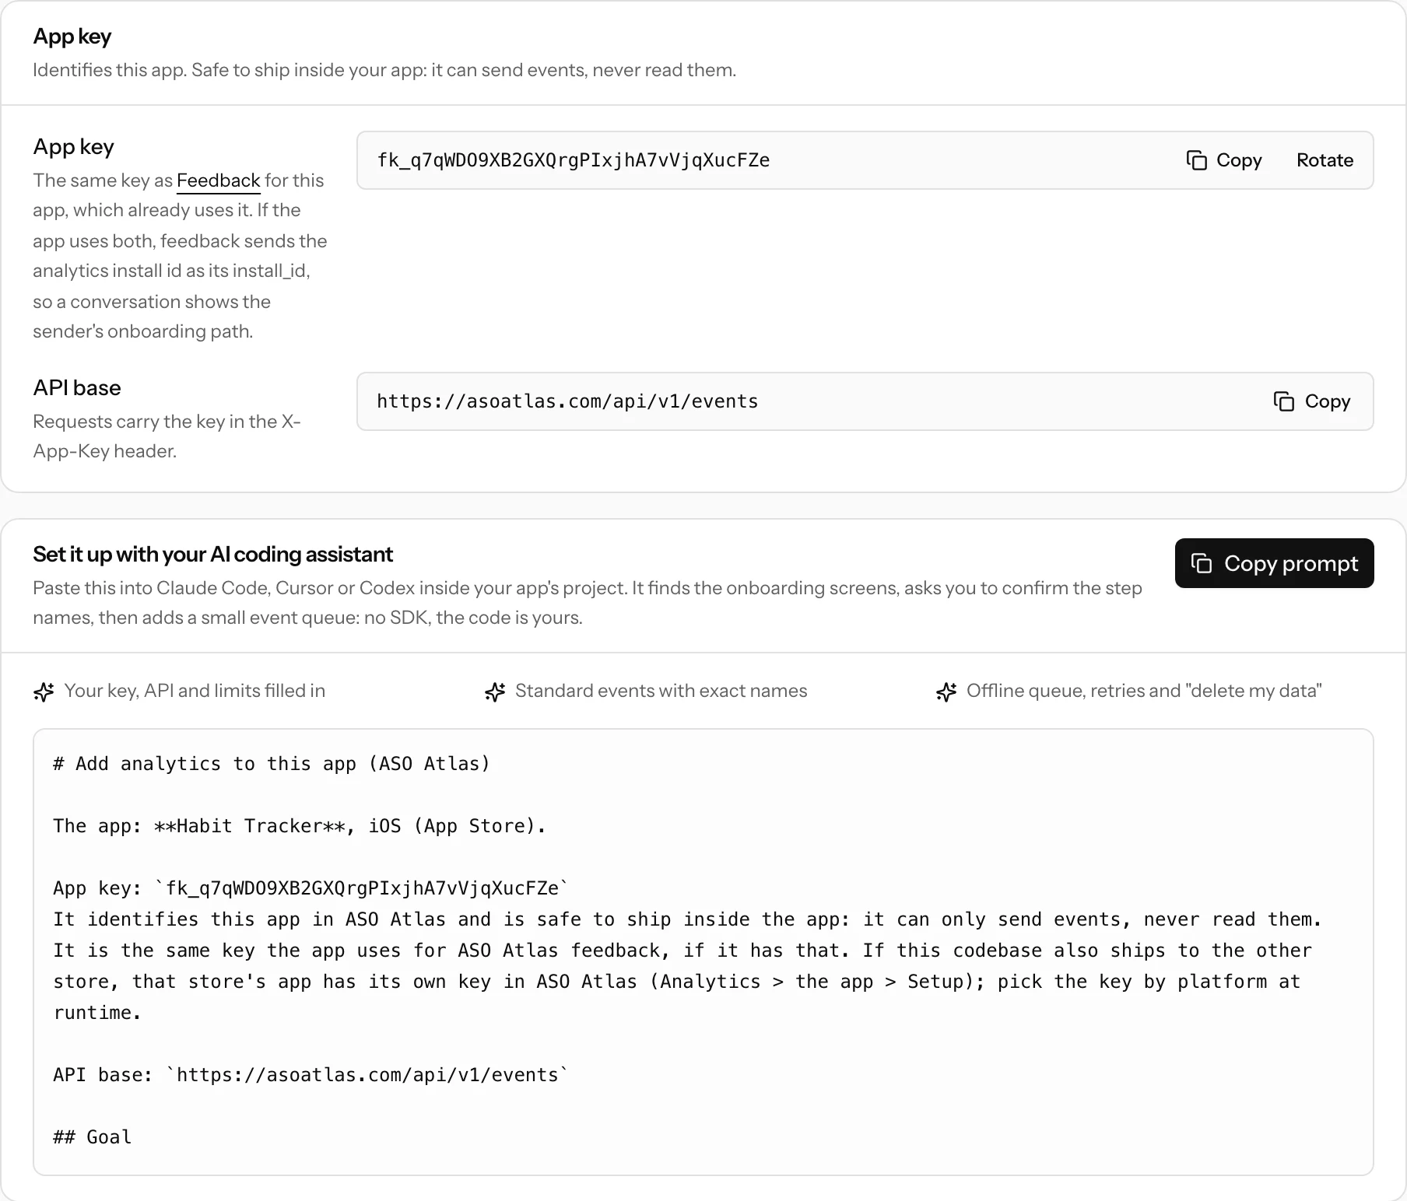Click 'Offline queue, retries and "delete my data"' text
This screenshot has width=1407, height=1201.
(x=1144, y=691)
